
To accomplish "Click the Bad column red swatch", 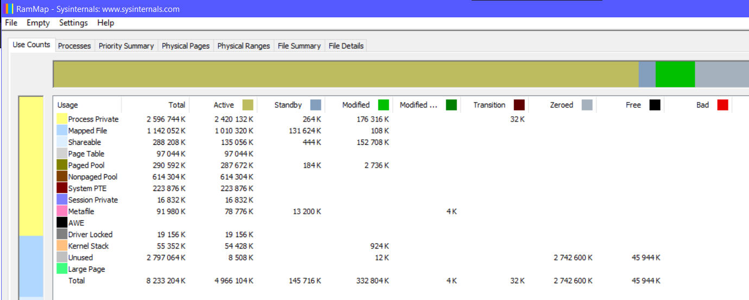I will point(722,105).
